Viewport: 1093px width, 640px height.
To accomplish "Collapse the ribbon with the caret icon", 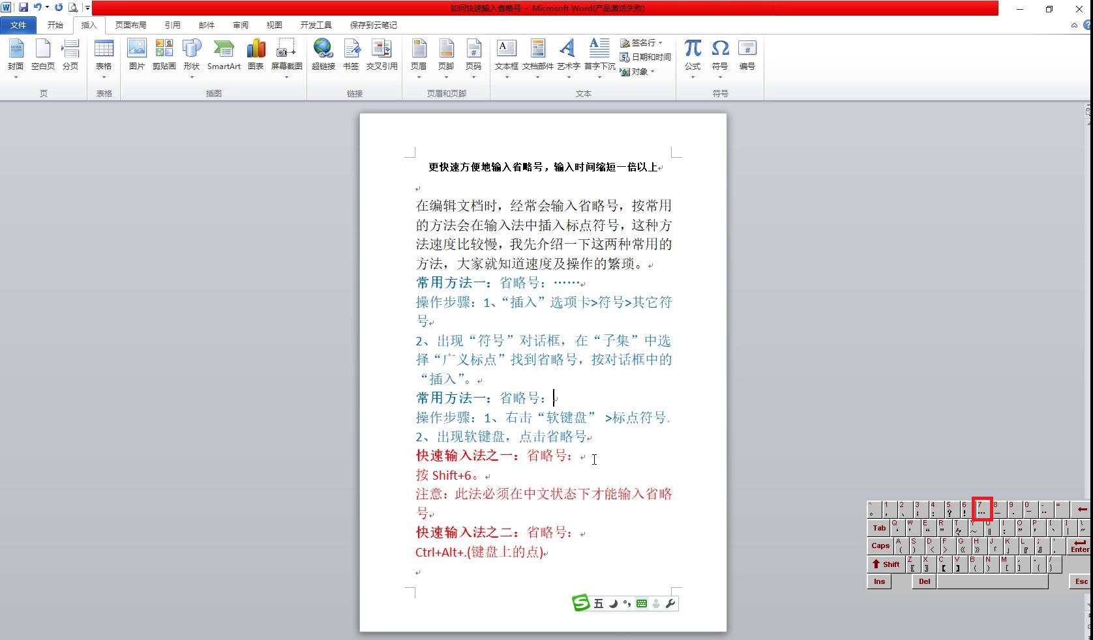I will click(x=1074, y=25).
